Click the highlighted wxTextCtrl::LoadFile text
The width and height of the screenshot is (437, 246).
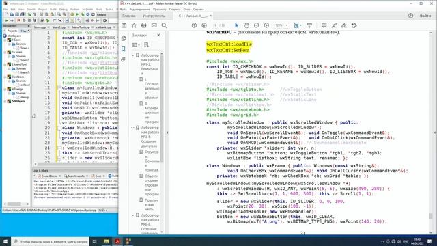click(229, 44)
